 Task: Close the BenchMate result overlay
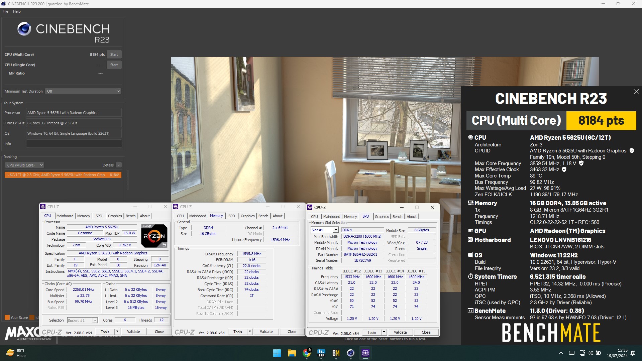point(636,92)
